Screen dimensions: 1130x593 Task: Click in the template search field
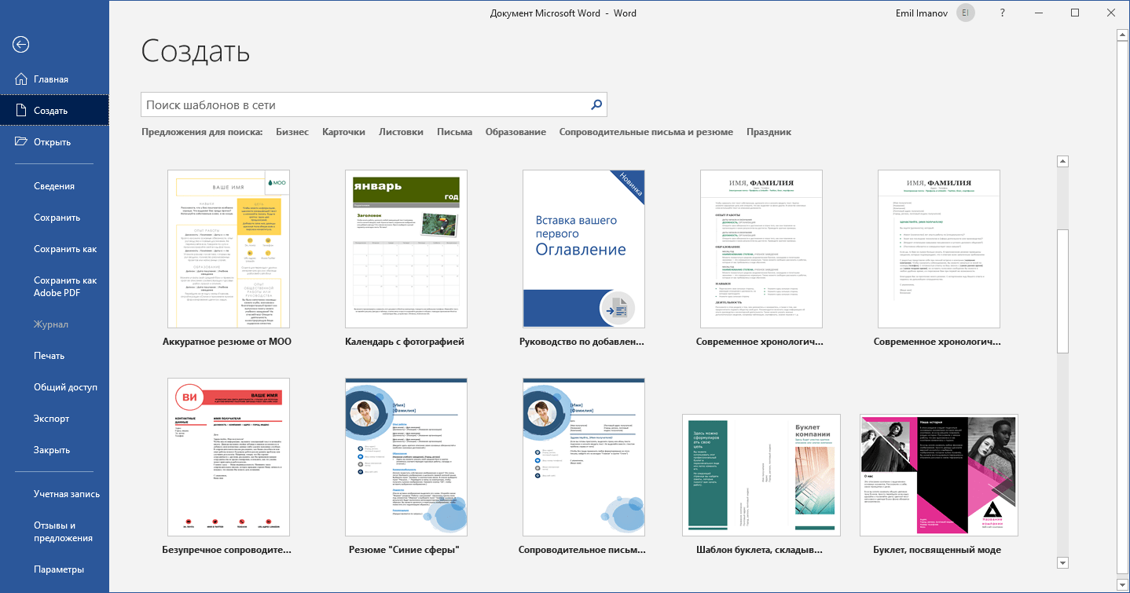pos(365,104)
